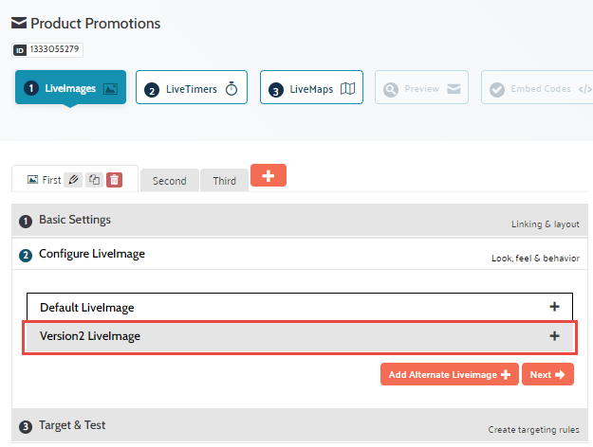This screenshot has width=593, height=447.
Task: Click the duplicate icon on First tab
Action: pyautogui.click(x=94, y=180)
